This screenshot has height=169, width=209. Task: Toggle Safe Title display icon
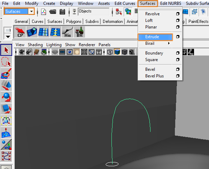[x=99, y=52]
